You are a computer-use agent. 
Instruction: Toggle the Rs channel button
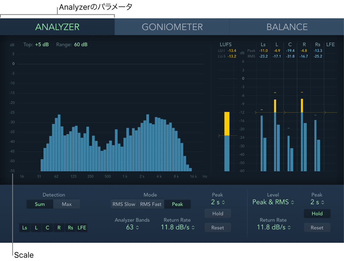coord(70,228)
